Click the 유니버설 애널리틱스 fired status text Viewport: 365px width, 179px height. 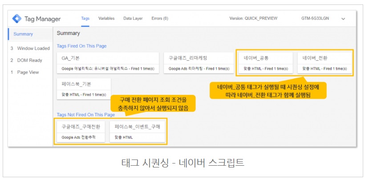(108, 69)
